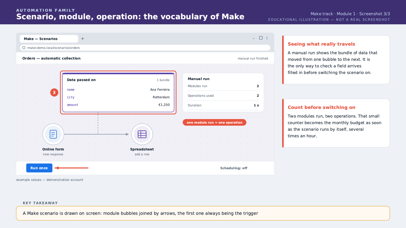Click the manual run finished status
The height and width of the screenshot is (228, 406).
[x=253, y=59]
